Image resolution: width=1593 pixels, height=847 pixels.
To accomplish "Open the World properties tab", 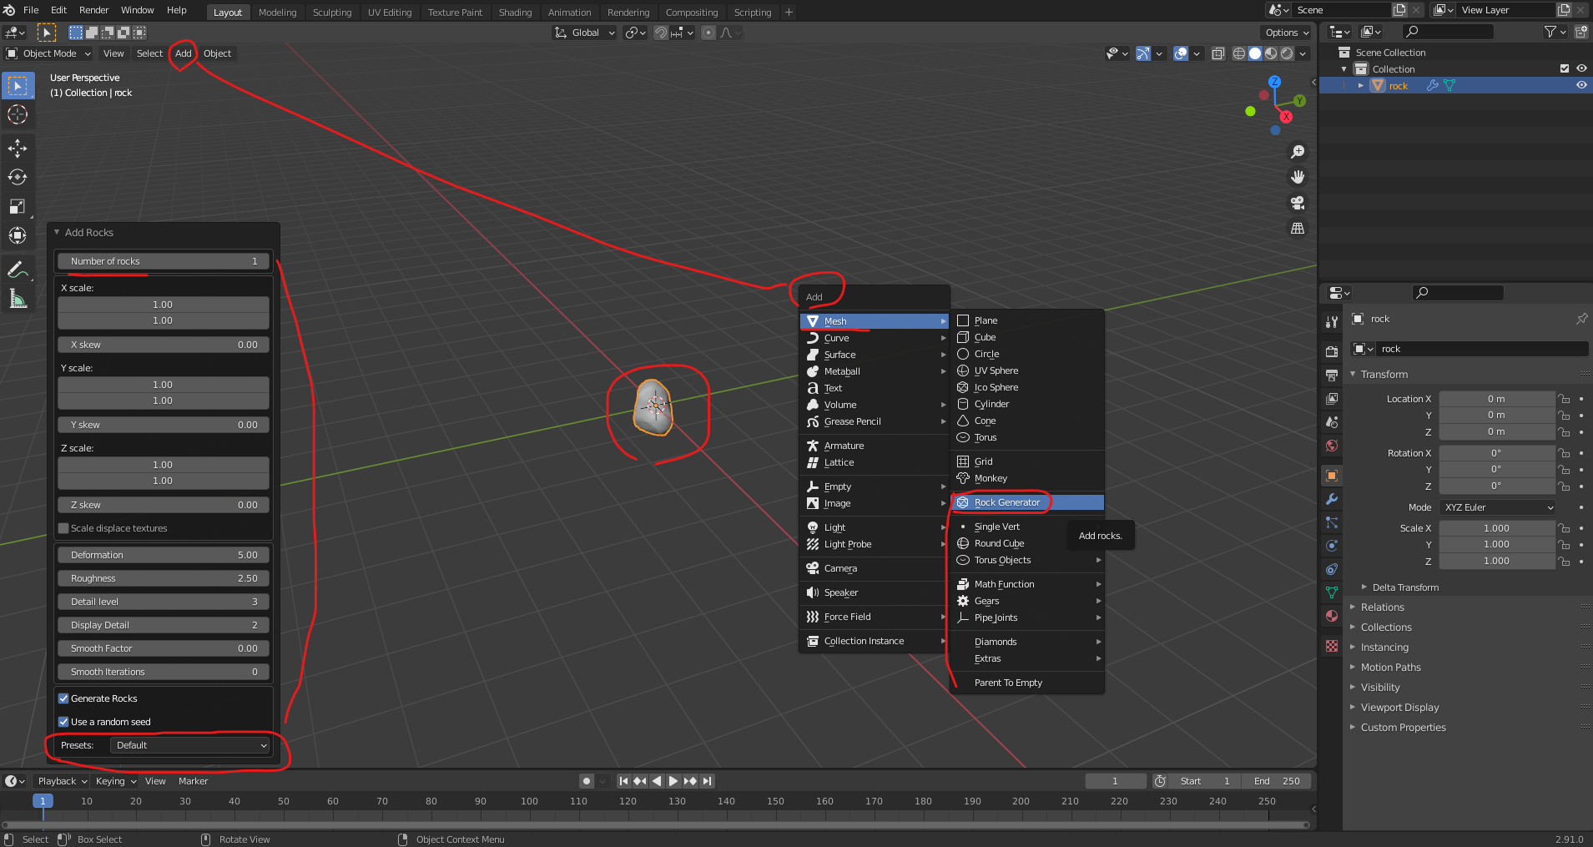I will 1332,445.
